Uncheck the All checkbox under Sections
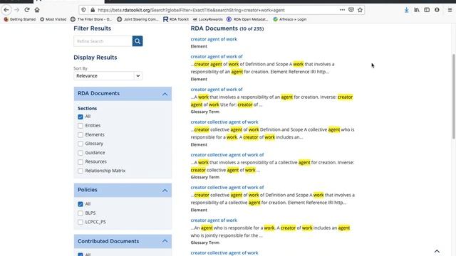This screenshot has width=456, height=256. point(81,117)
